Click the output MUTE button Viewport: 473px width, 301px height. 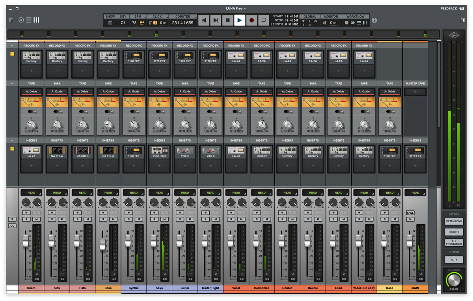[454, 260]
